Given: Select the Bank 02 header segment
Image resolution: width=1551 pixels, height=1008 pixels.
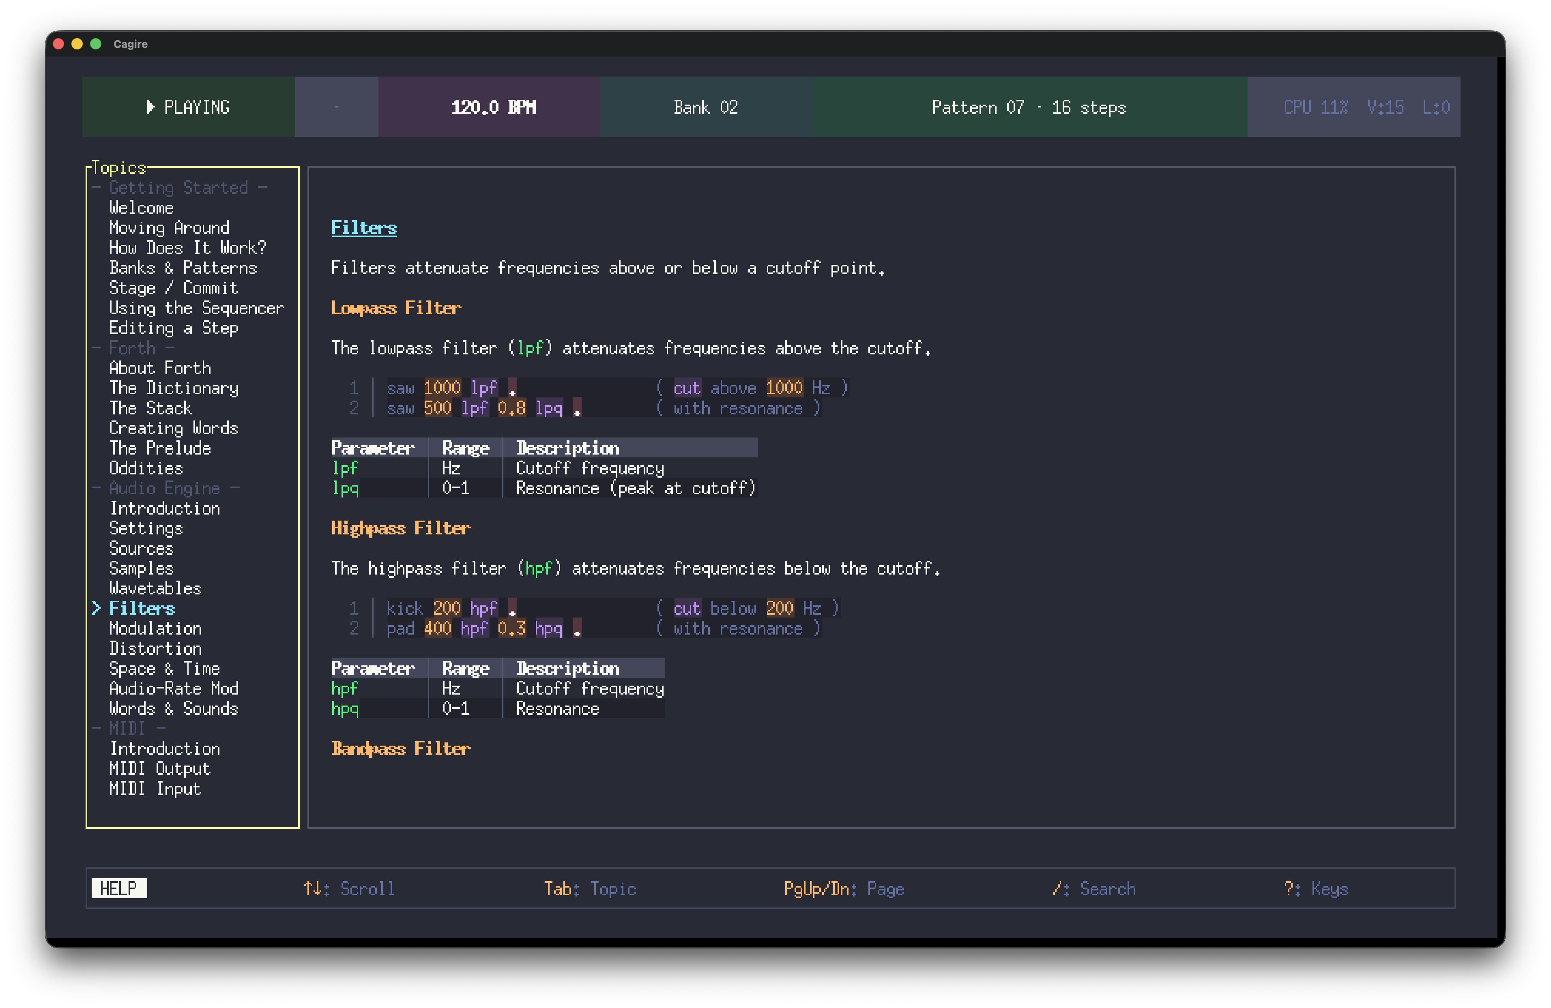Looking at the screenshot, I should 706,107.
